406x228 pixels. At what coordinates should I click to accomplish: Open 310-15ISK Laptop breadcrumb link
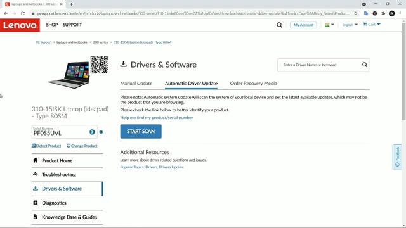[x=142, y=42]
